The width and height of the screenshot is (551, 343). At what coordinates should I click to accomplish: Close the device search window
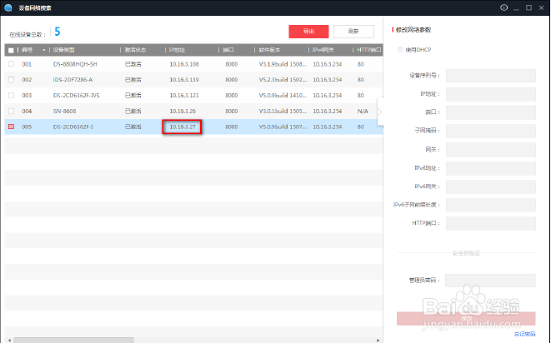click(541, 7)
